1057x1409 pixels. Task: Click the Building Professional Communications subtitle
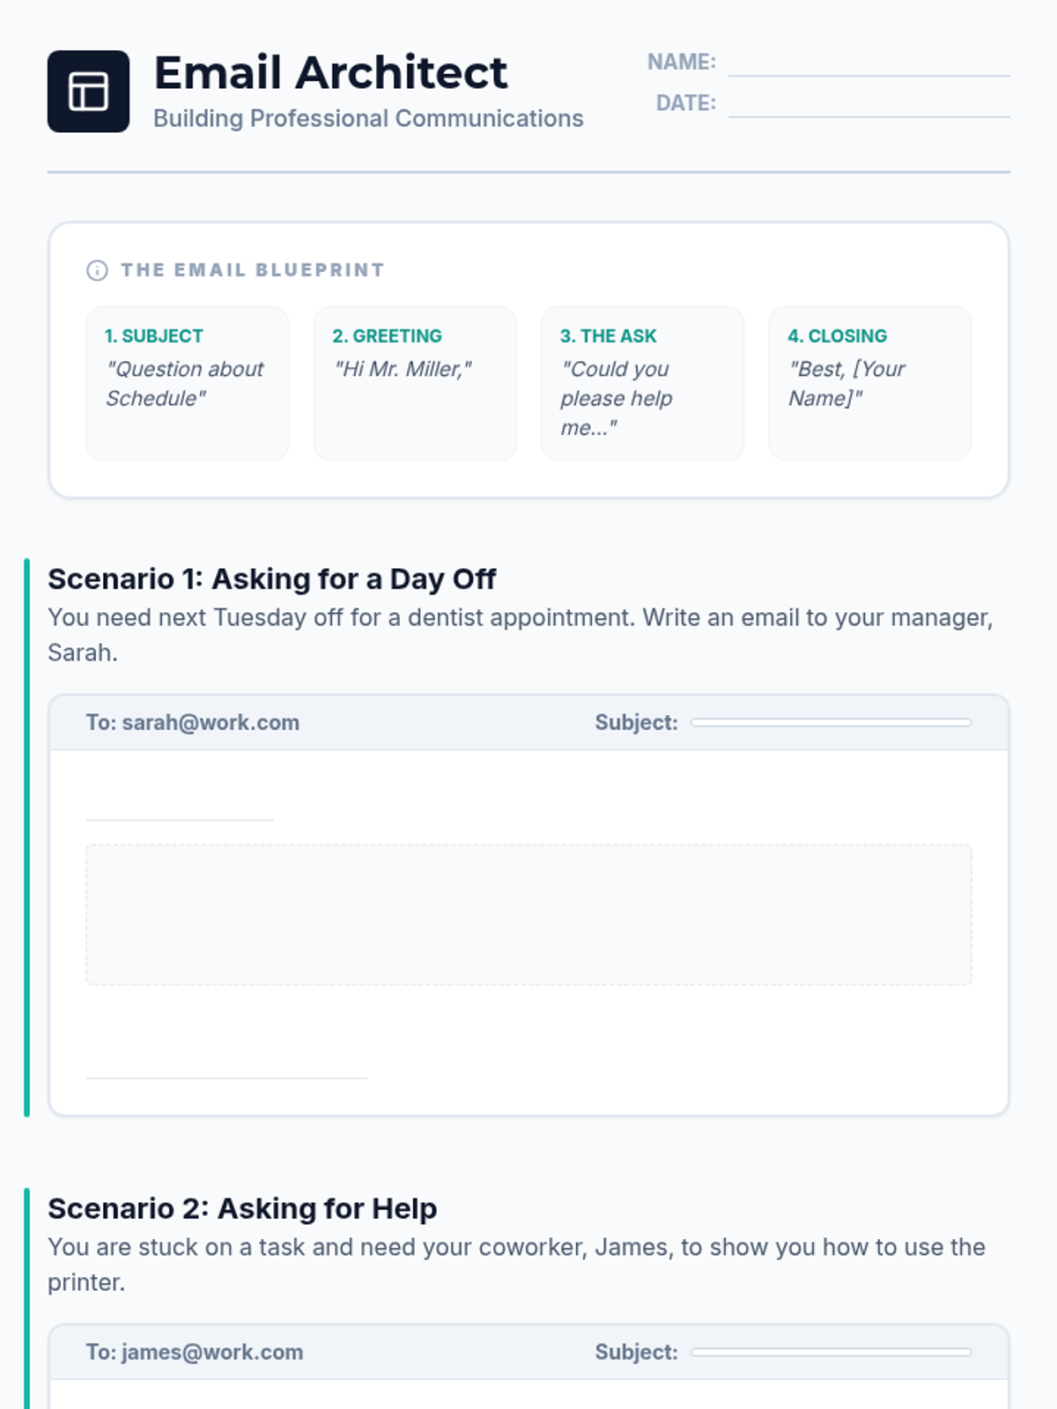(368, 119)
